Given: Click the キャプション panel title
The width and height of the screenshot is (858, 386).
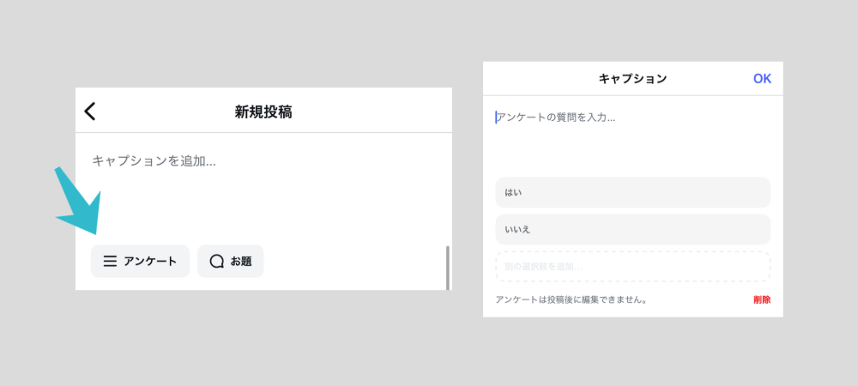Looking at the screenshot, I should (632, 79).
